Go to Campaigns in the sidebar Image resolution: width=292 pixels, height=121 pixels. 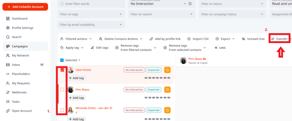(20, 46)
